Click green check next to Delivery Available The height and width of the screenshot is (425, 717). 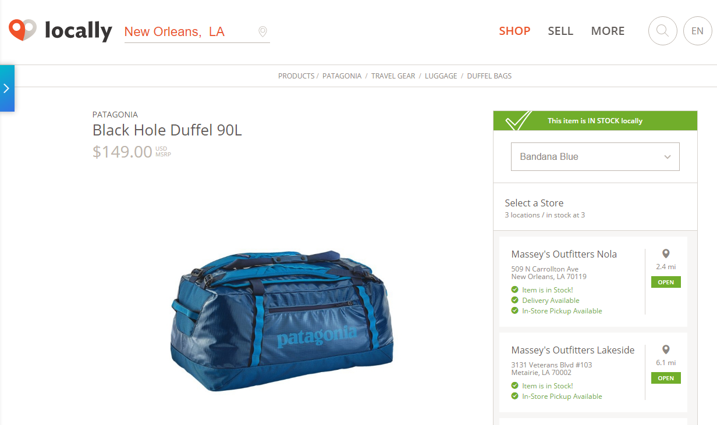[x=514, y=300]
